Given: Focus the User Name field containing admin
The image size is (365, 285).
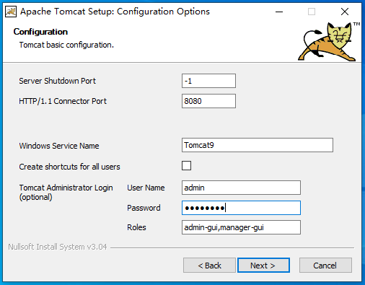Looking at the screenshot, I should (x=241, y=188).
